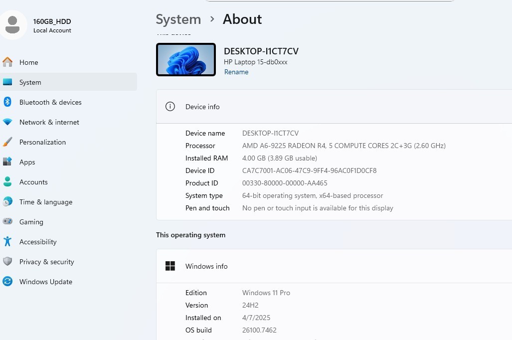Click the This operating system heading
Image resolution: width=512 pixels, height=340 pixels.
click(x=191, y=235)
